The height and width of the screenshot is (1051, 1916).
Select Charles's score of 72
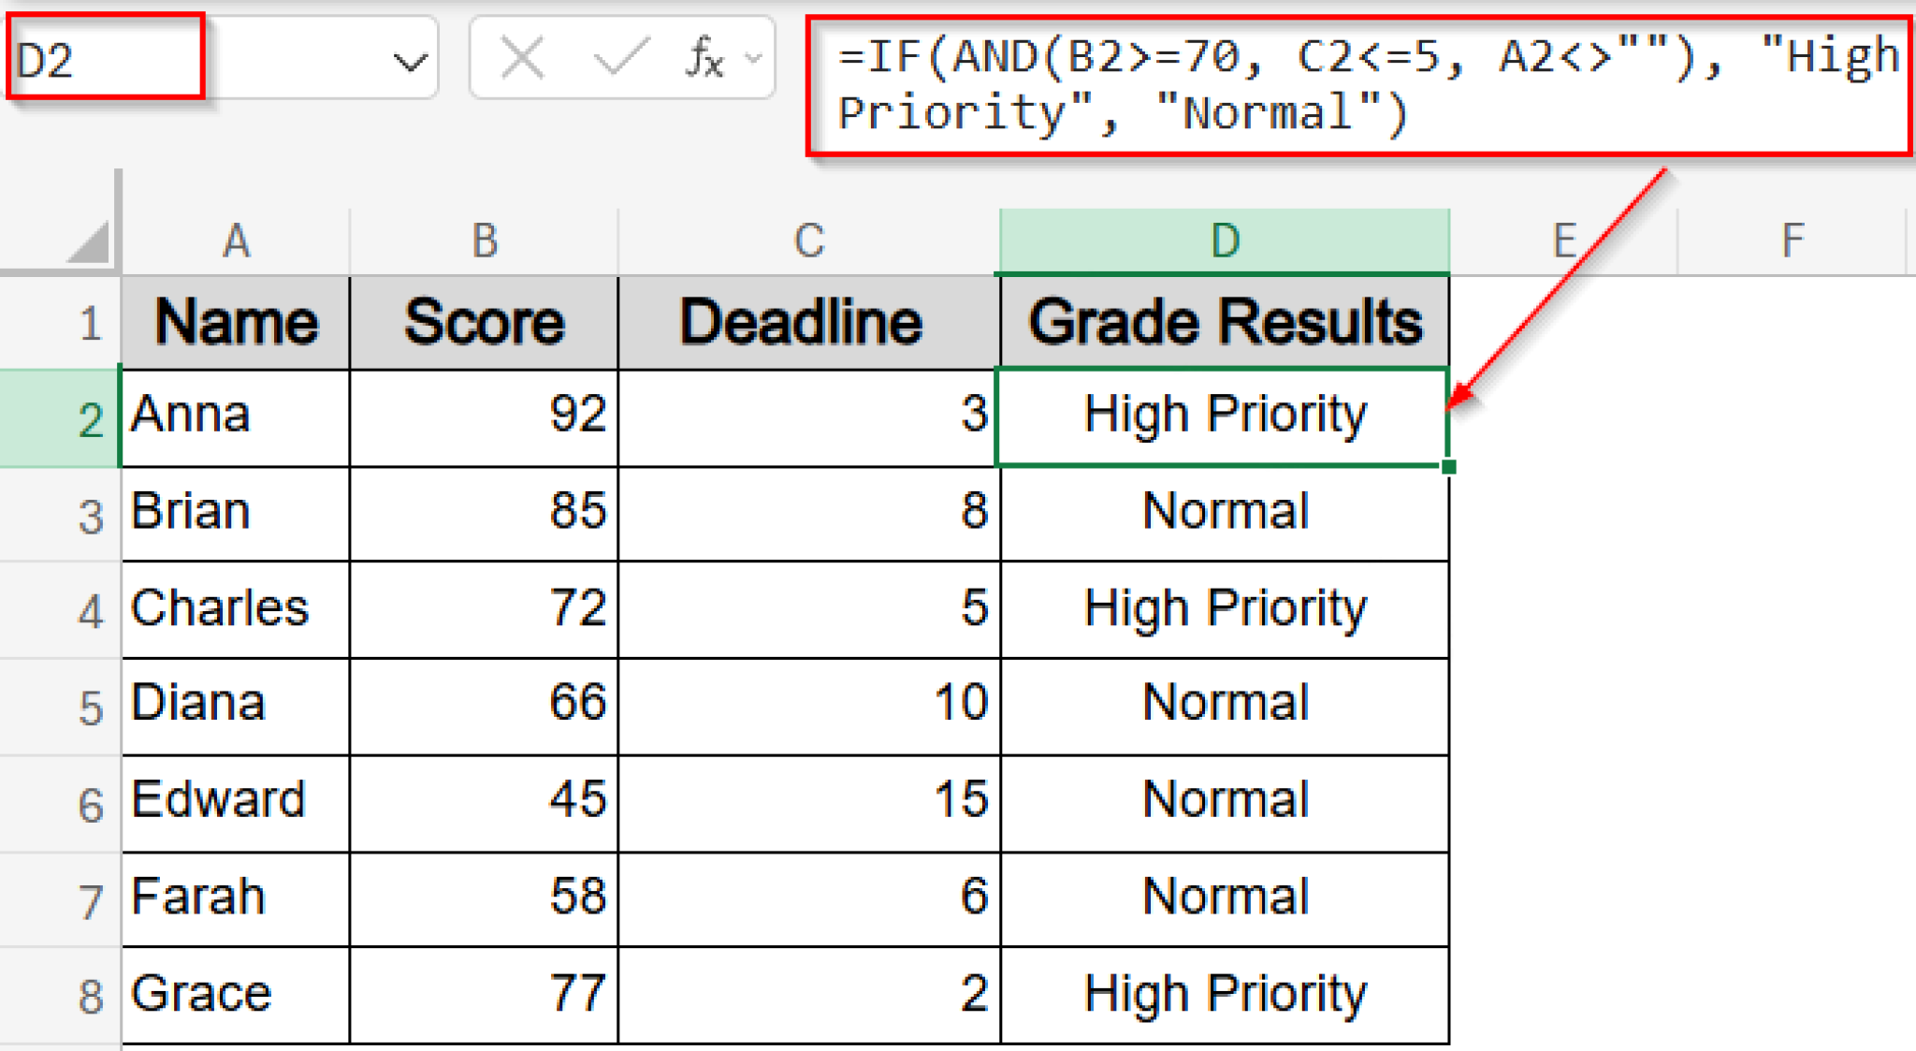click(483, 608)
